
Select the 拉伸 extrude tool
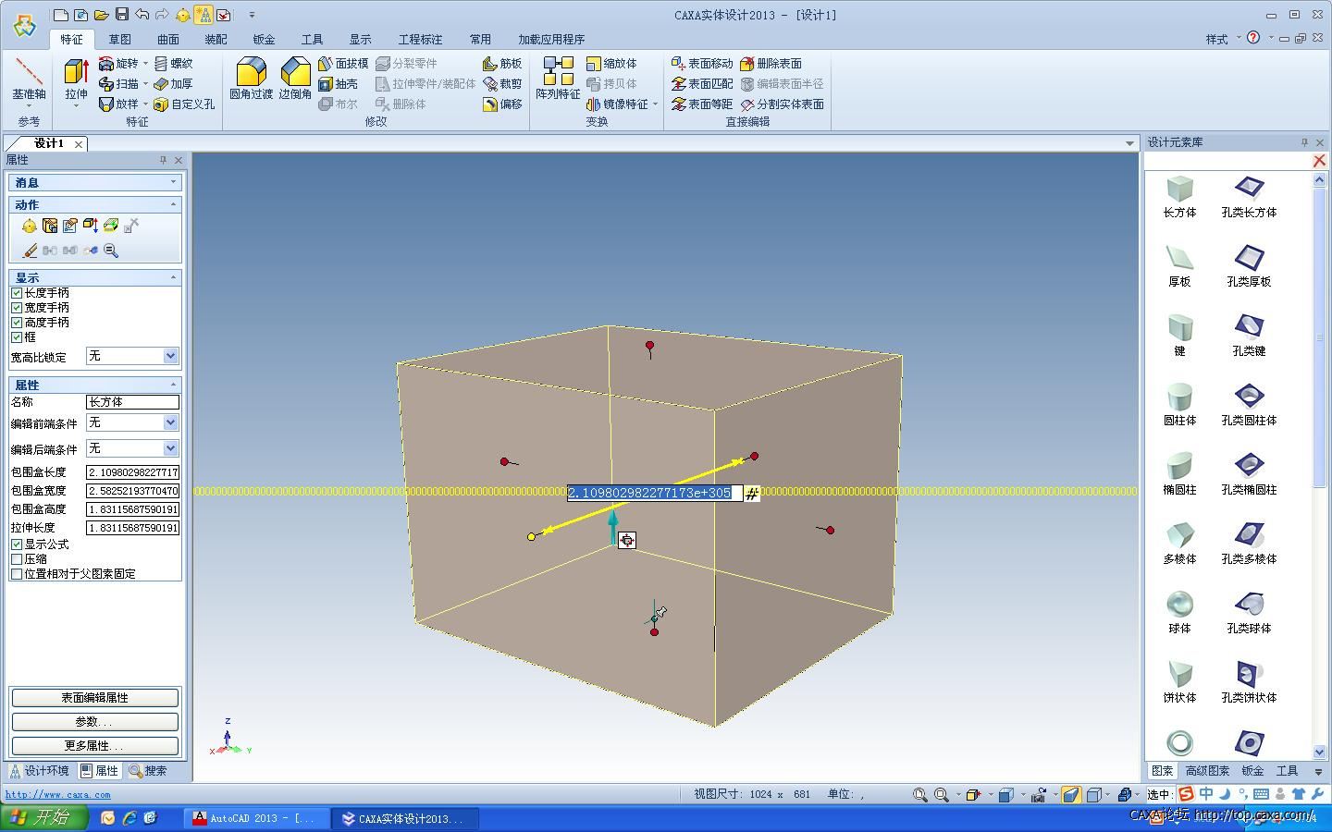click(x=76, y=79)
